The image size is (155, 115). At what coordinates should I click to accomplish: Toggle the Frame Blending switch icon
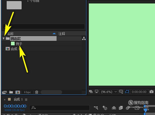121,108
